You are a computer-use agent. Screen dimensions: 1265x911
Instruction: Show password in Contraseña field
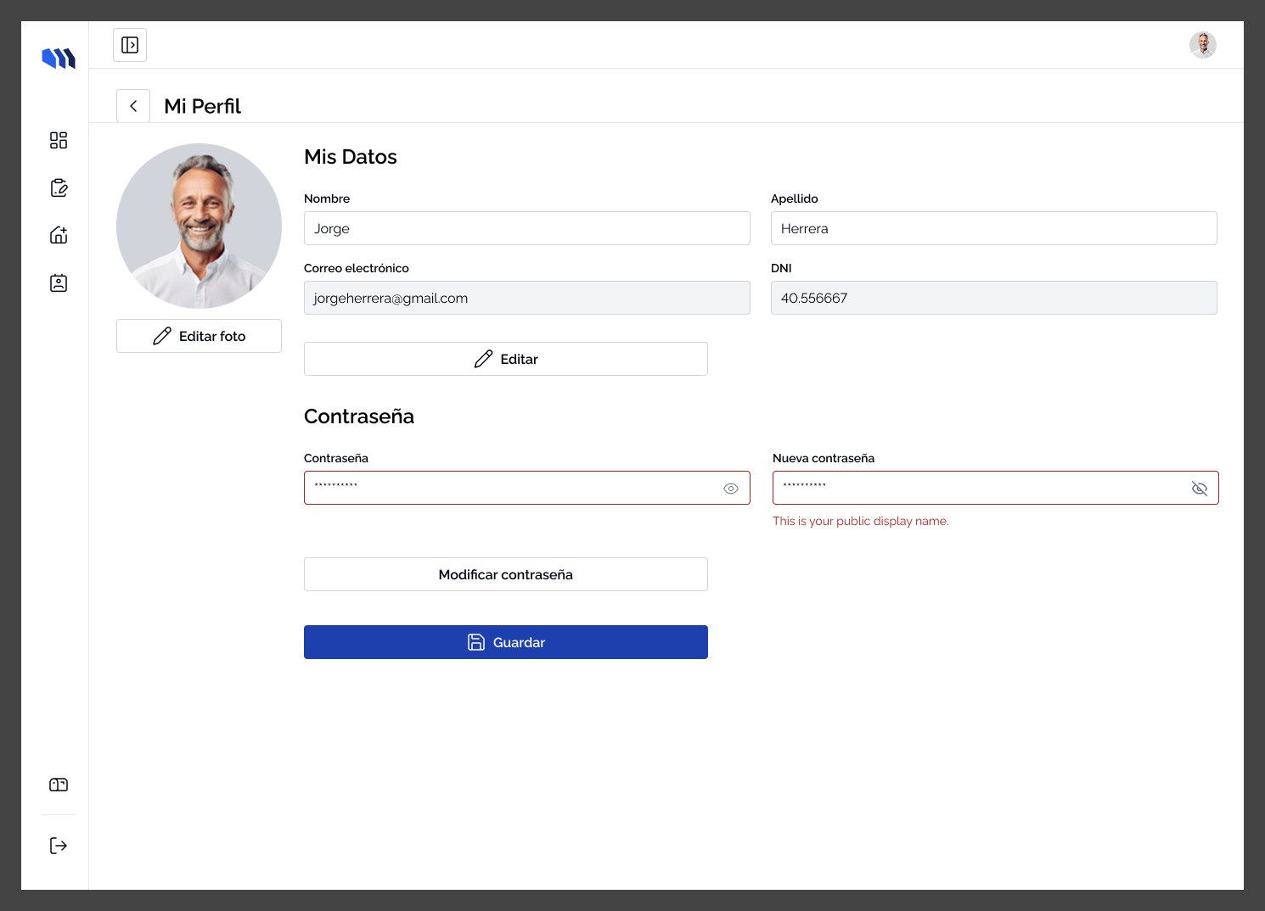click(731, 489)
